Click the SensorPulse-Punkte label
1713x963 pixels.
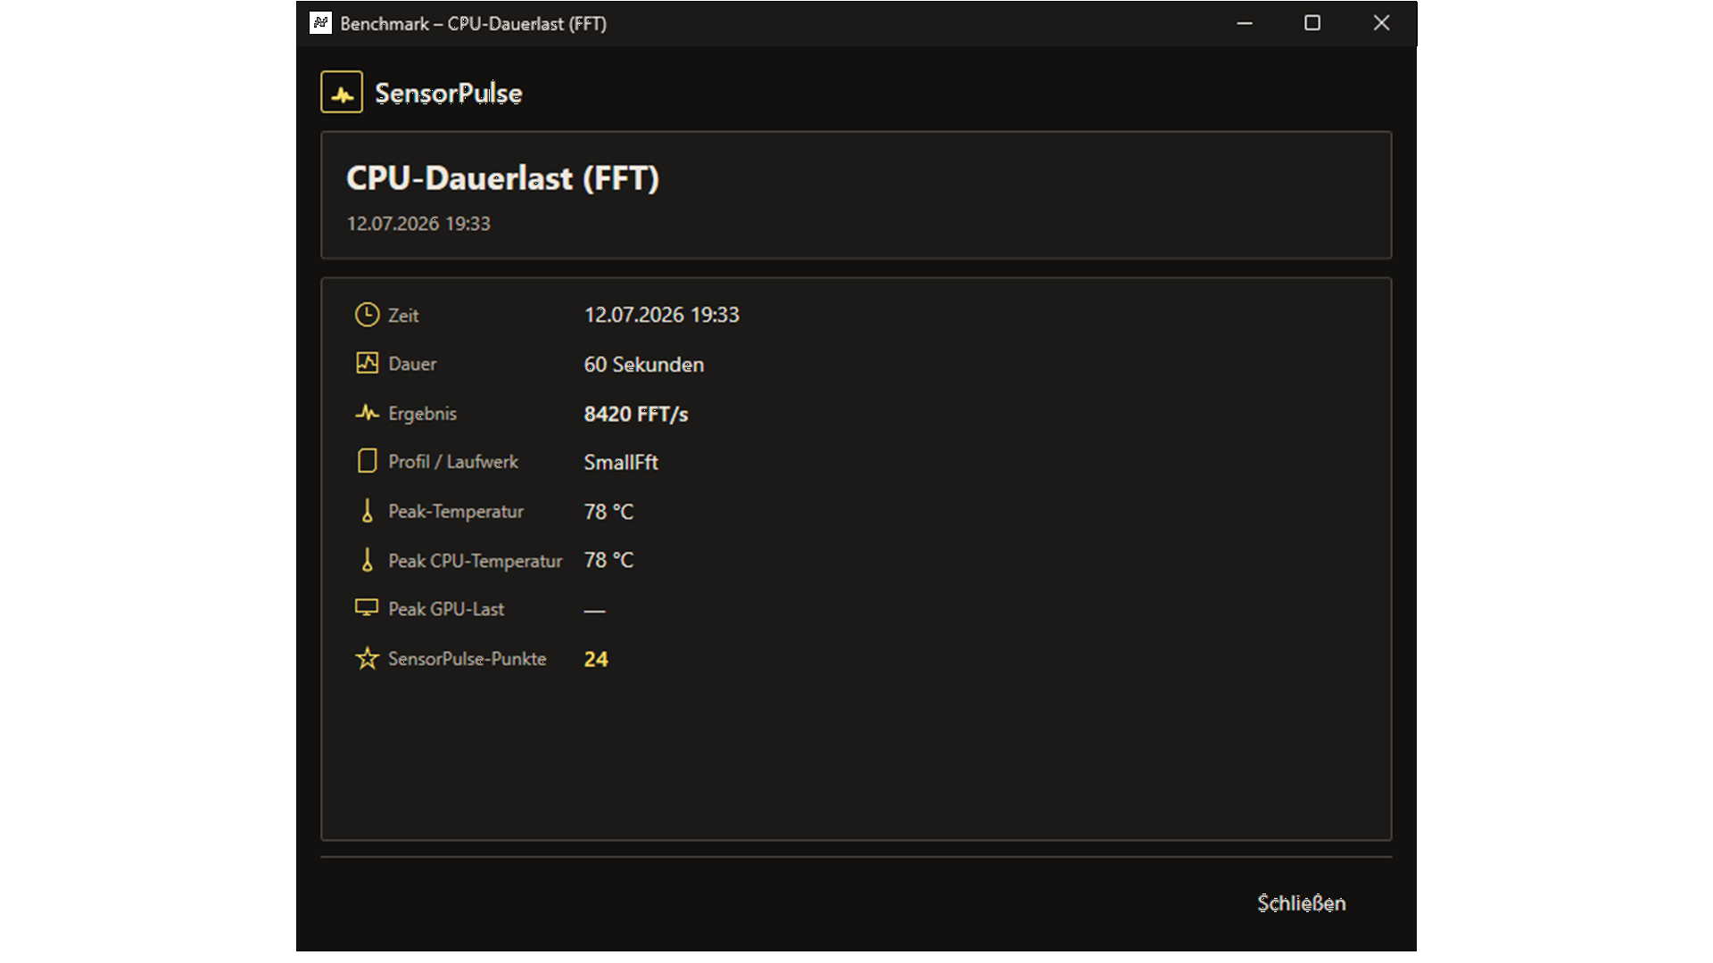tap(467, 659)
